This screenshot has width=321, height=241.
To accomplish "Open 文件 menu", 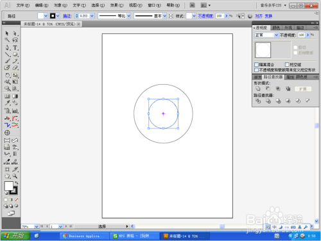I will (23, 5).
